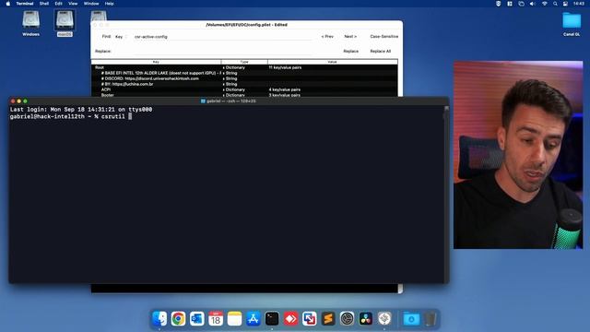Click the Terminal icon in the dock
This screenshot has height=332, width=590.
272,319
